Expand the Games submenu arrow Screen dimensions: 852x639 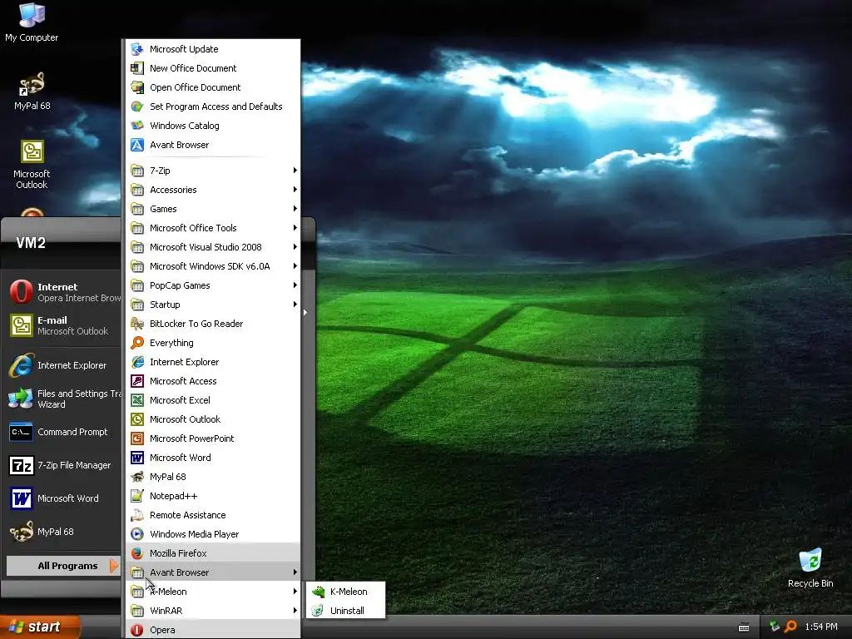pyautogui.click(x=295, y=209)
